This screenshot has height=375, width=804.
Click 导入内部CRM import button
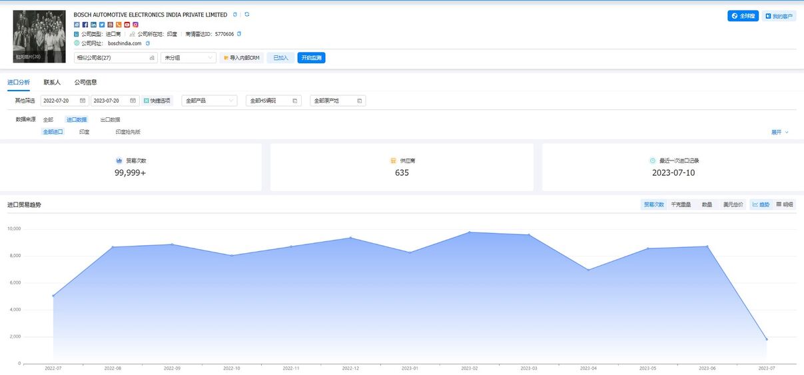click(x=242, y=58)
